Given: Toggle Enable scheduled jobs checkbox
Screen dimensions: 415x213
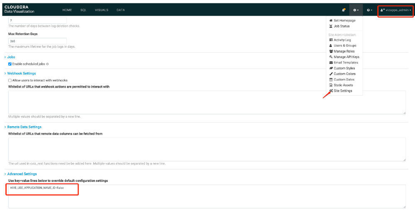Looking at the screenshot, I should click(10, 64).
